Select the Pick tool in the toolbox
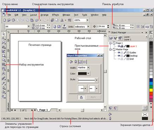The width and height of the screenshot is (154, 130). (x=4, y=34)
